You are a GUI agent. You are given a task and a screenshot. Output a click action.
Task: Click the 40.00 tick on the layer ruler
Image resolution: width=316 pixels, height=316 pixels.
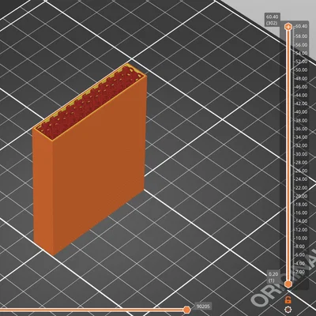(x=301, y=112)
